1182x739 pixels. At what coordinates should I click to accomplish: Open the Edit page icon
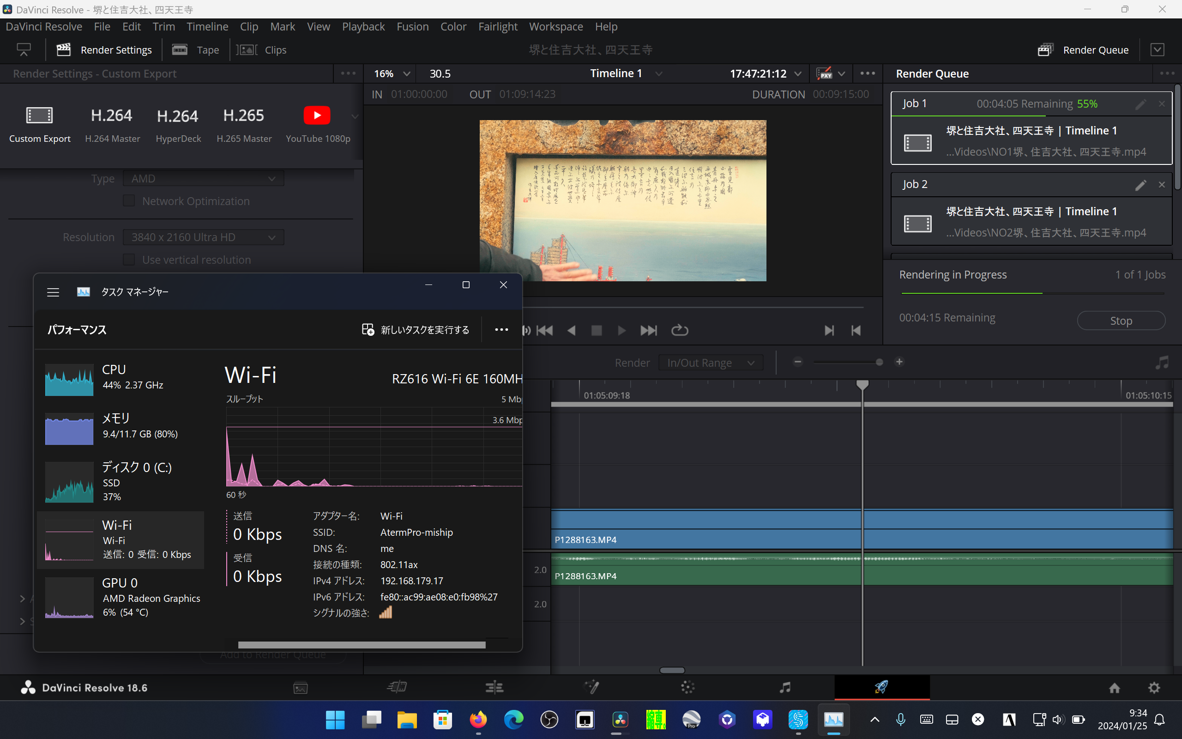[495, 688]
